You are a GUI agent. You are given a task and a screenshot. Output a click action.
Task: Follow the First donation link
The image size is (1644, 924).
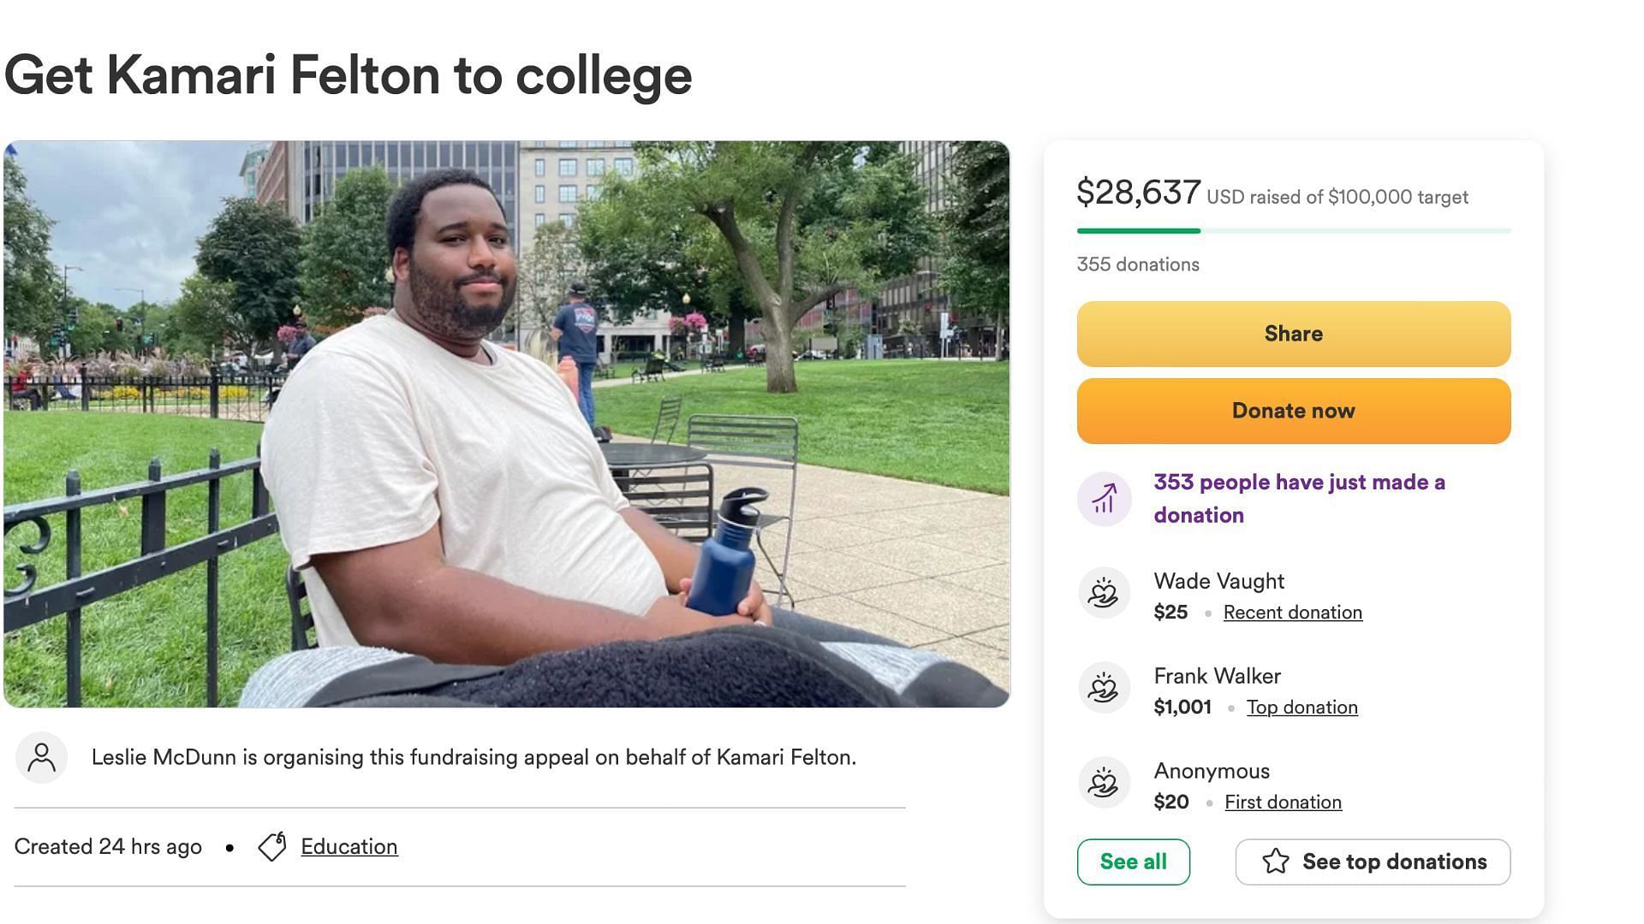[1283, 803]
